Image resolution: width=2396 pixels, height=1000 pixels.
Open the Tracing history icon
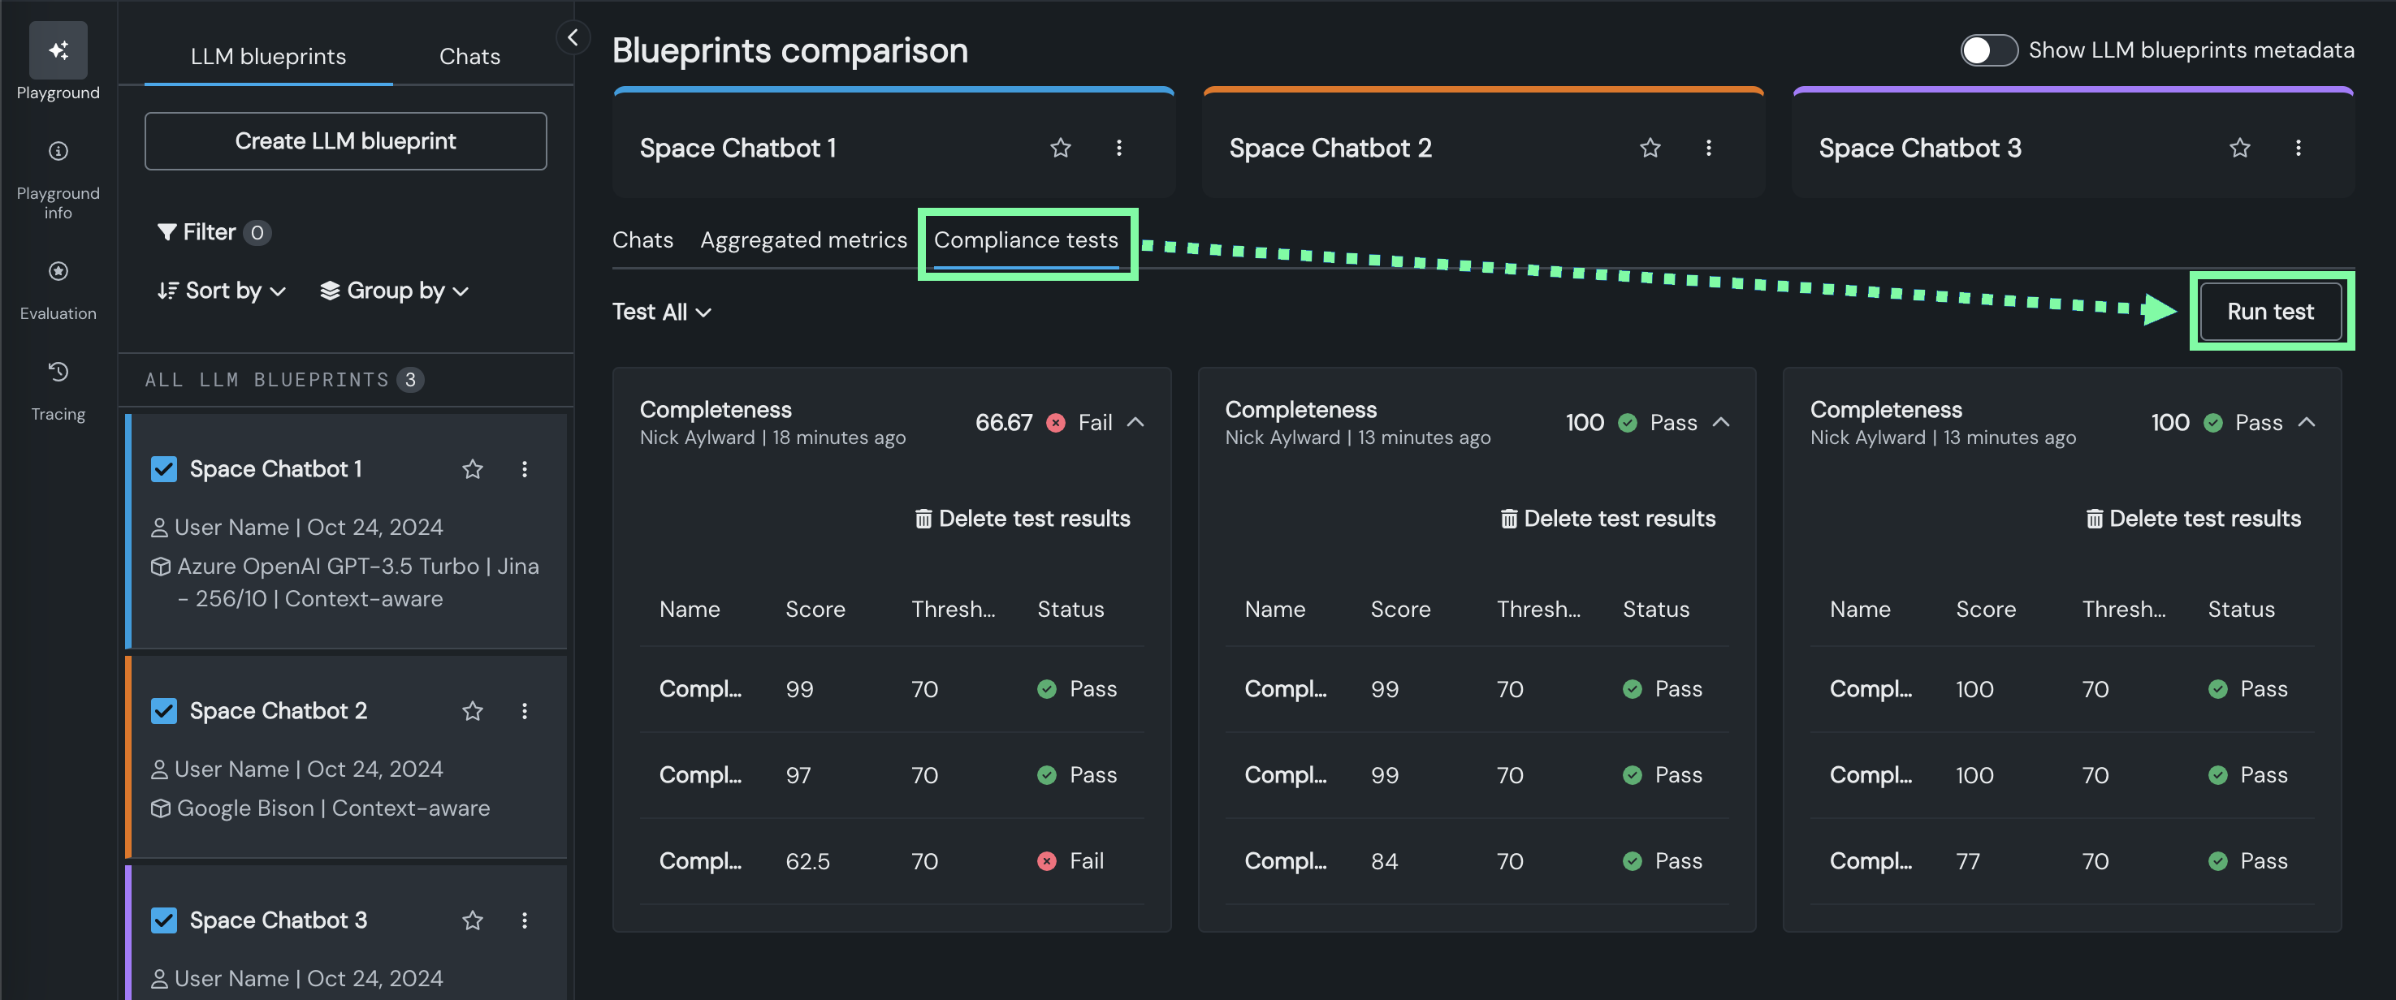(x=58, y=372)
